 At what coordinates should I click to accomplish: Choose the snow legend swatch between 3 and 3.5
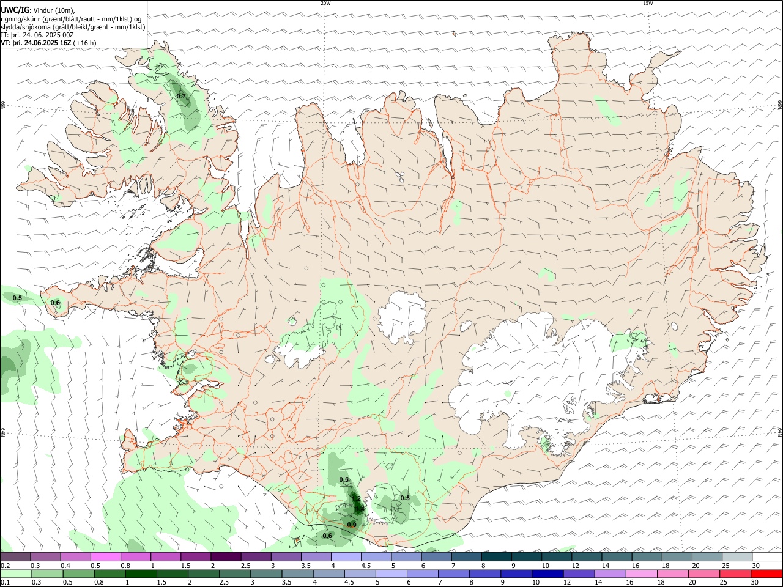coord(286,557)
